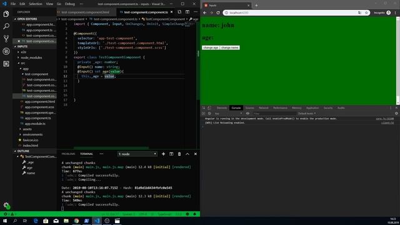Open the Extensions view in VS Code activity bar
The height and width of the screenshot is (225, 400).
pos(6,64)
